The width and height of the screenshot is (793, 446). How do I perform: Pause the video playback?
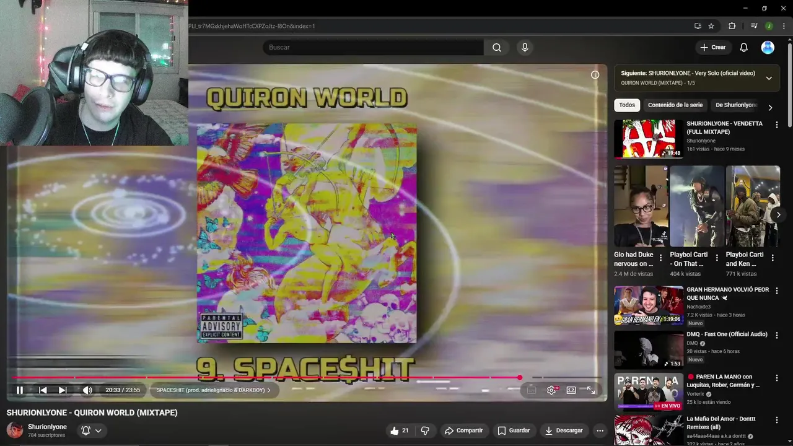tap(19, 390)
